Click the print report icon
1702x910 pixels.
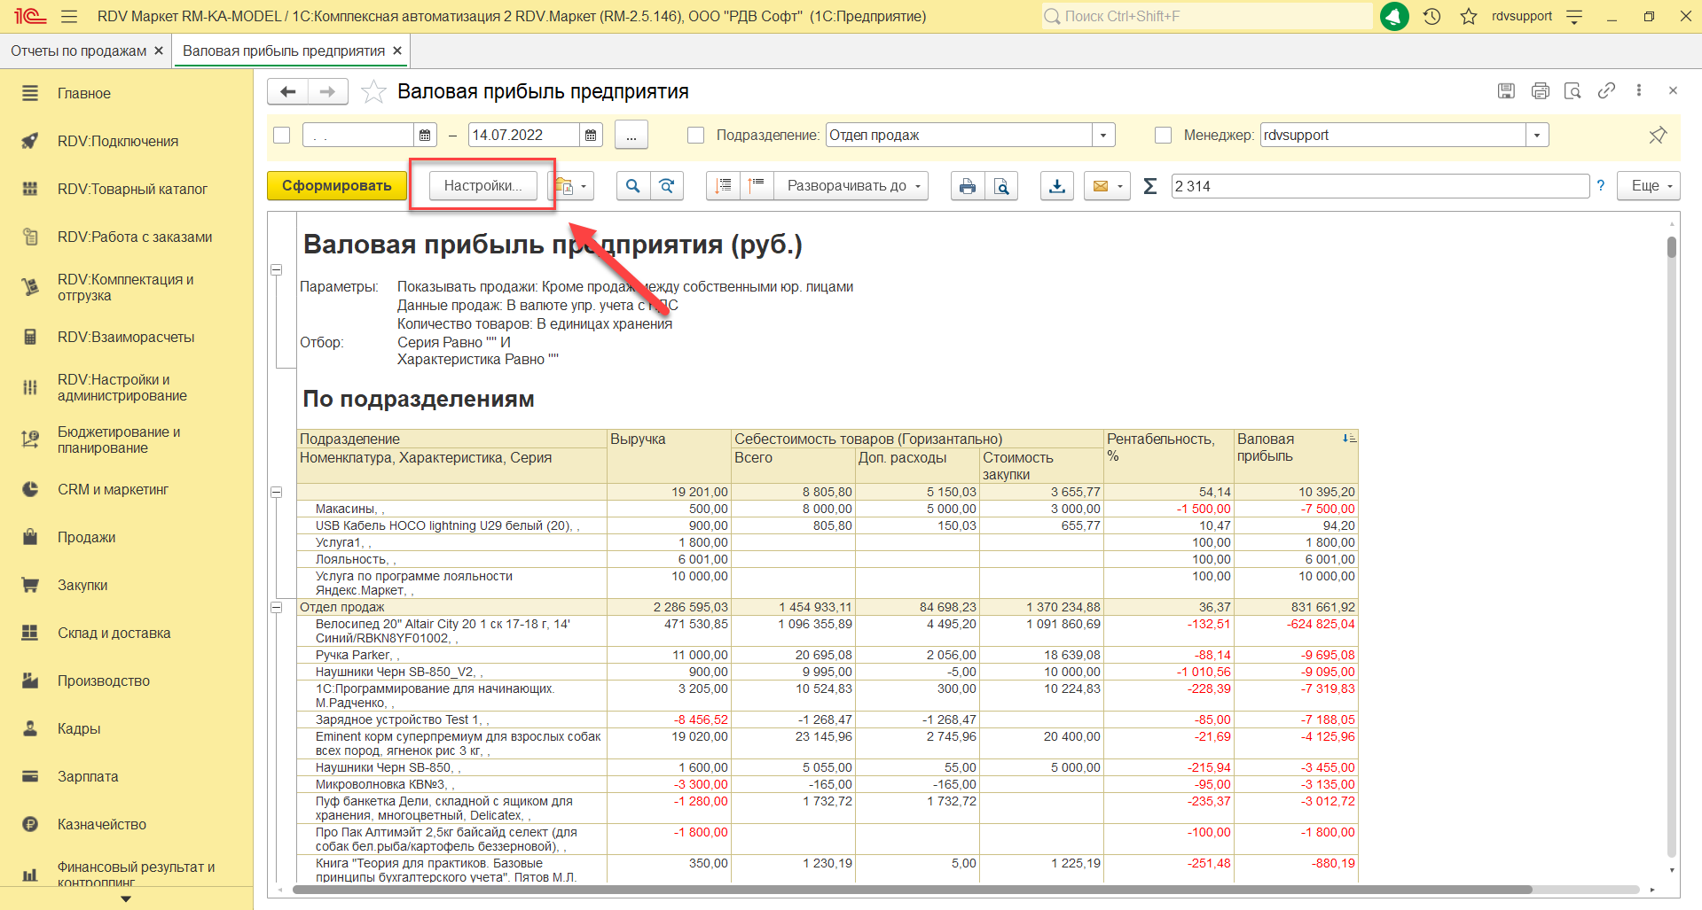point(967,186)
